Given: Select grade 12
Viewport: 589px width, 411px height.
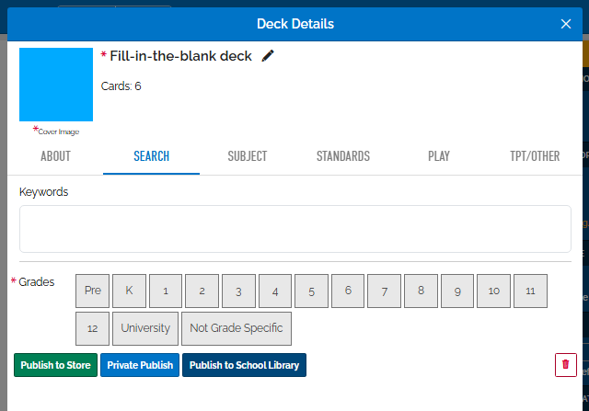Looking at the screenshot, I should (92, 328).
